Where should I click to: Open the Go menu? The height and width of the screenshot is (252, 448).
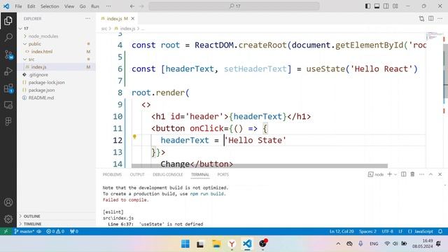click(83, 6)
